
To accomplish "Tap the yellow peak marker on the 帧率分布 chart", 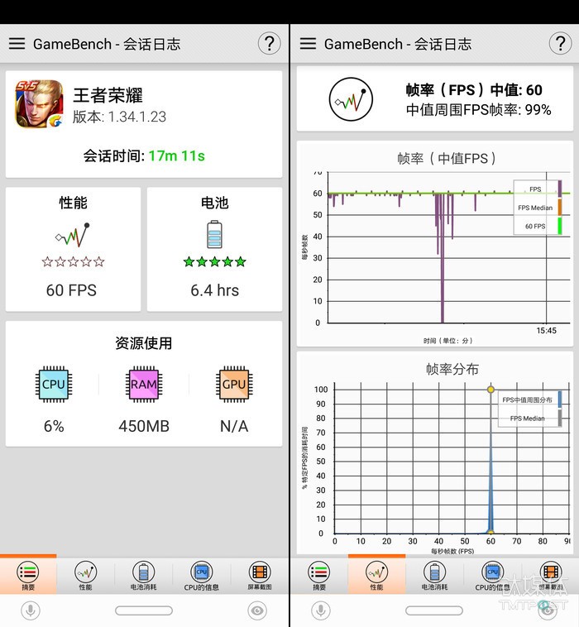I will [490, 389].
